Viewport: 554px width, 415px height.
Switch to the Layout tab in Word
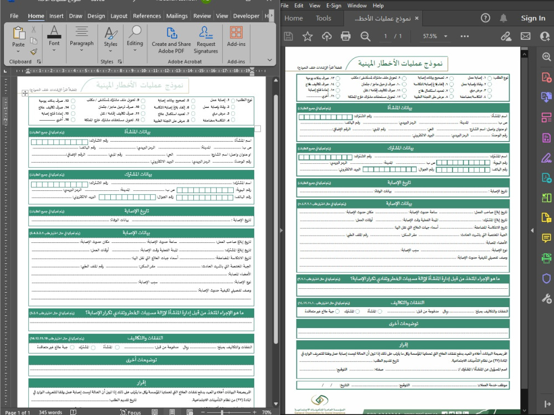(x=119, y=16)
